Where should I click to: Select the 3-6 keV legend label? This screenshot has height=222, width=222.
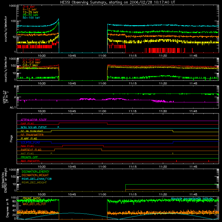[x=29, y=7]
